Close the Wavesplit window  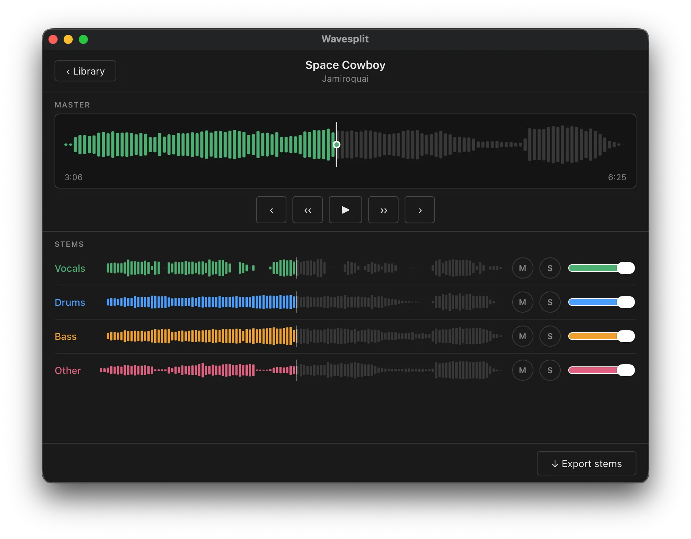click(x=53, y=39)
